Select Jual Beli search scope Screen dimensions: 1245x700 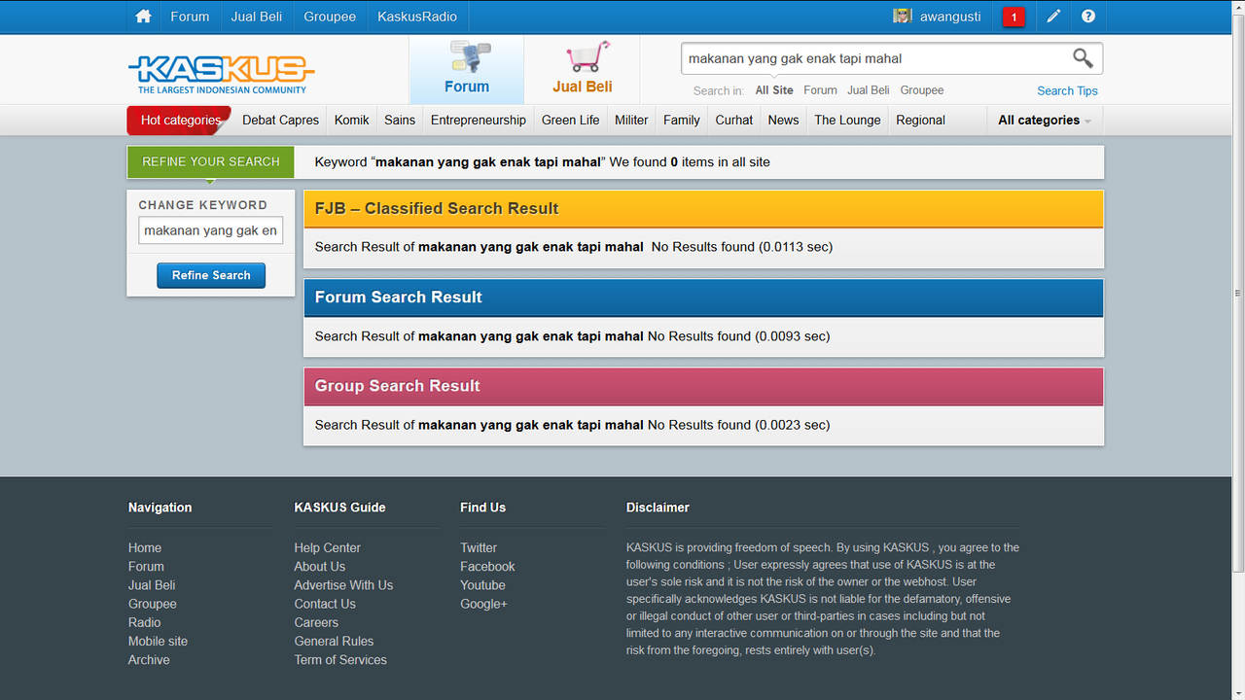coord(869,90)
